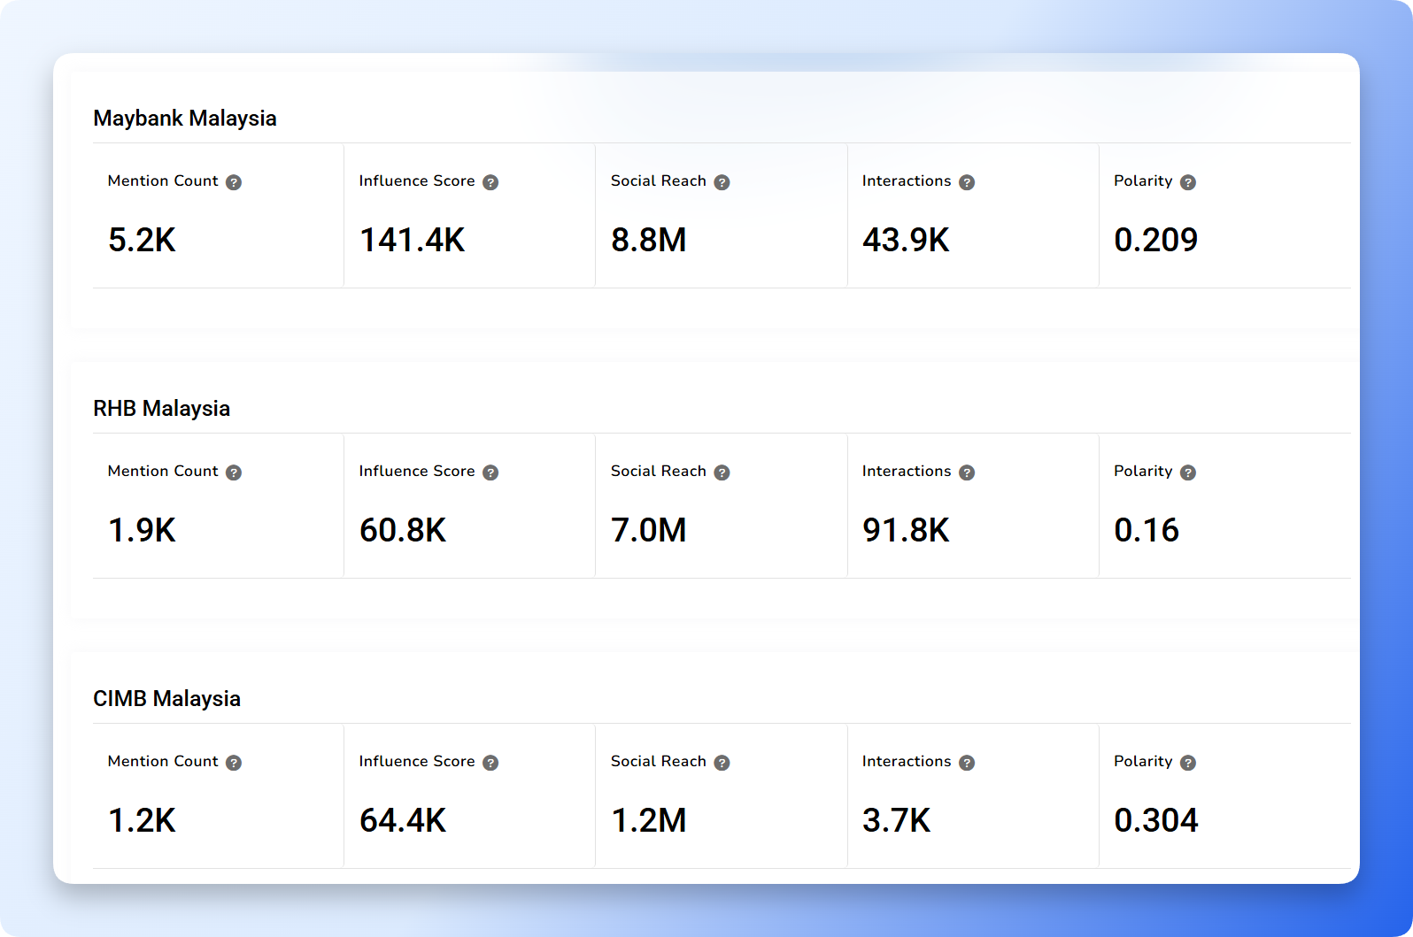This screenshot has height=937, width=1413.
Task: Click Mention Count label under CIMB Malaysia
Action: 163,761
